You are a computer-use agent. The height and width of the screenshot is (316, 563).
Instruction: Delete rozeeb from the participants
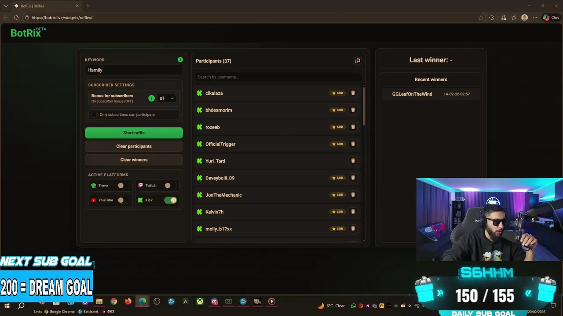(x=353, y=127)
